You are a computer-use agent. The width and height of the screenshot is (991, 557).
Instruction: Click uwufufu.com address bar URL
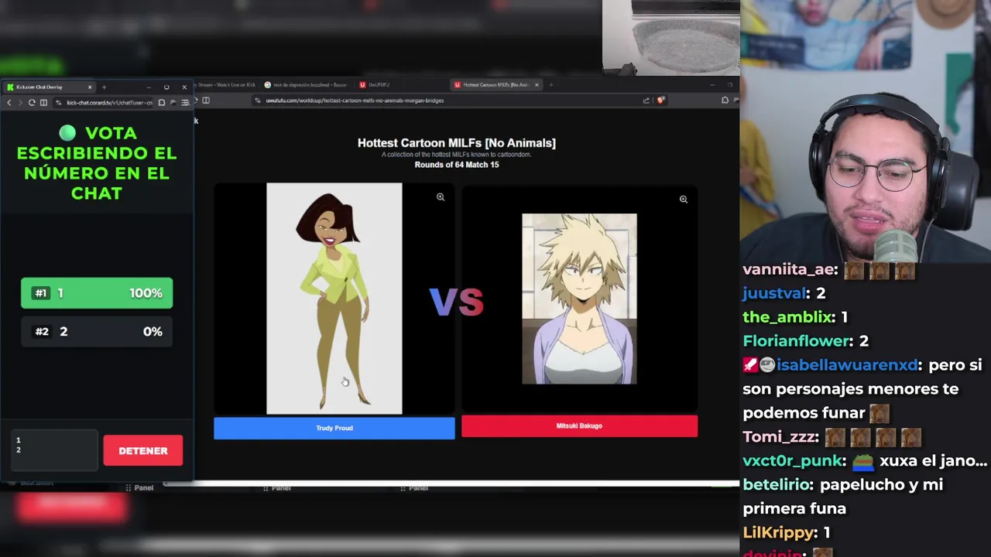click(x=355, y=100)
